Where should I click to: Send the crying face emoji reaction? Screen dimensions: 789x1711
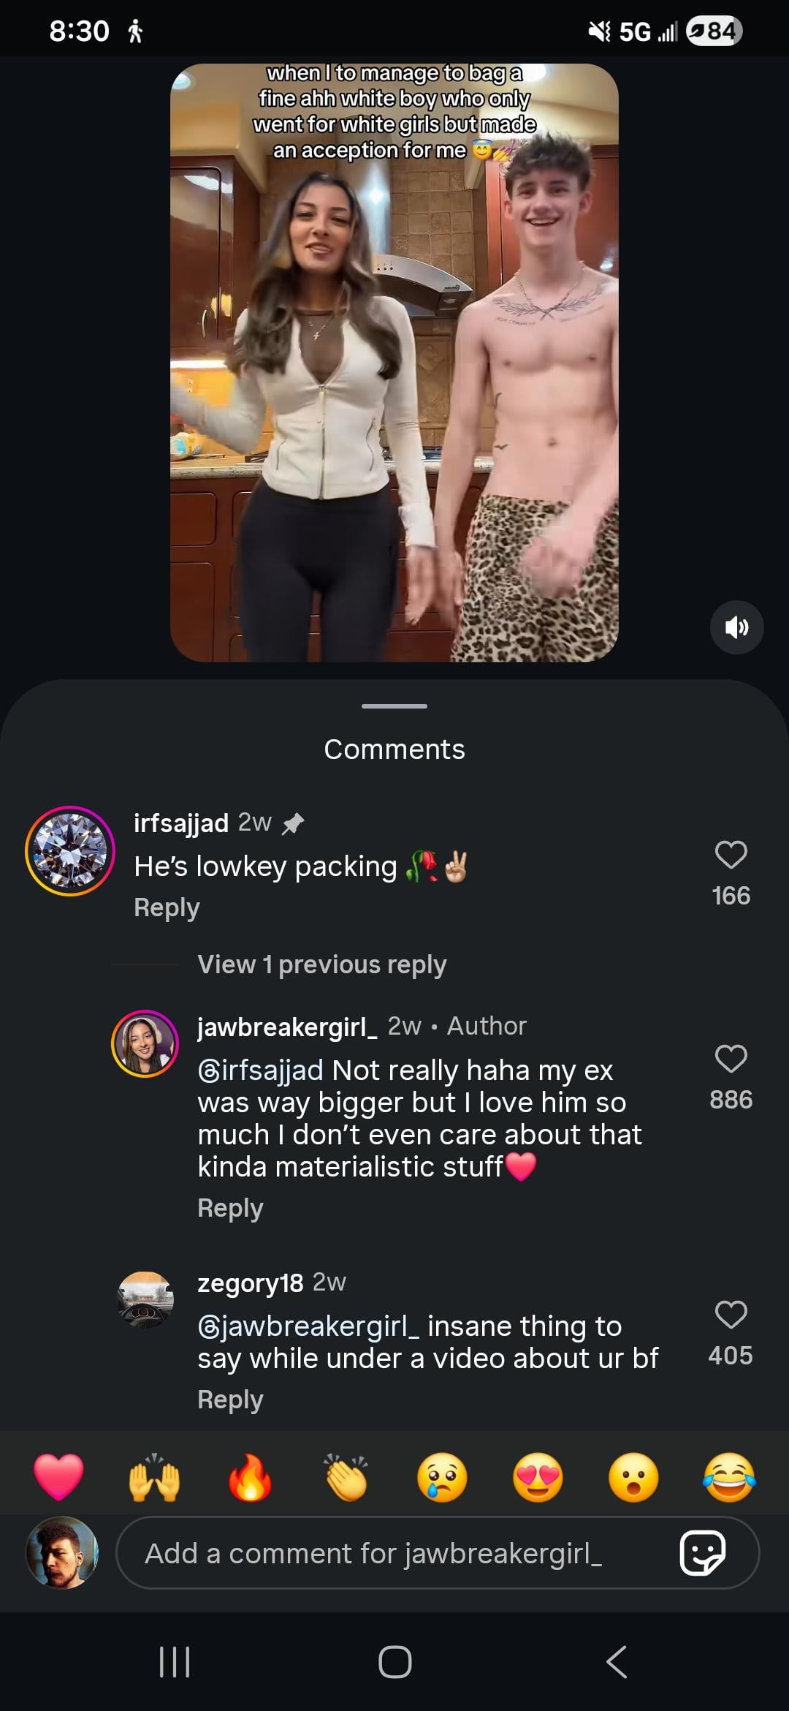[442, 1478]
